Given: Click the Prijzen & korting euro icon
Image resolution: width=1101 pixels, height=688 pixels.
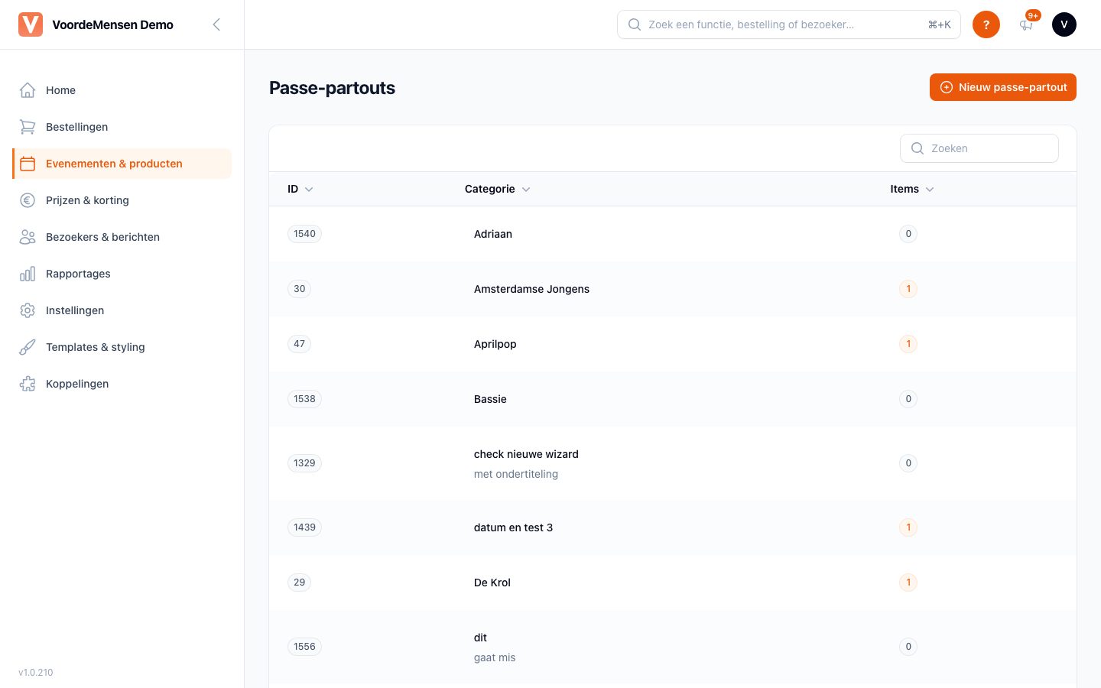Looking at the screenshot, I should point(28,200).
